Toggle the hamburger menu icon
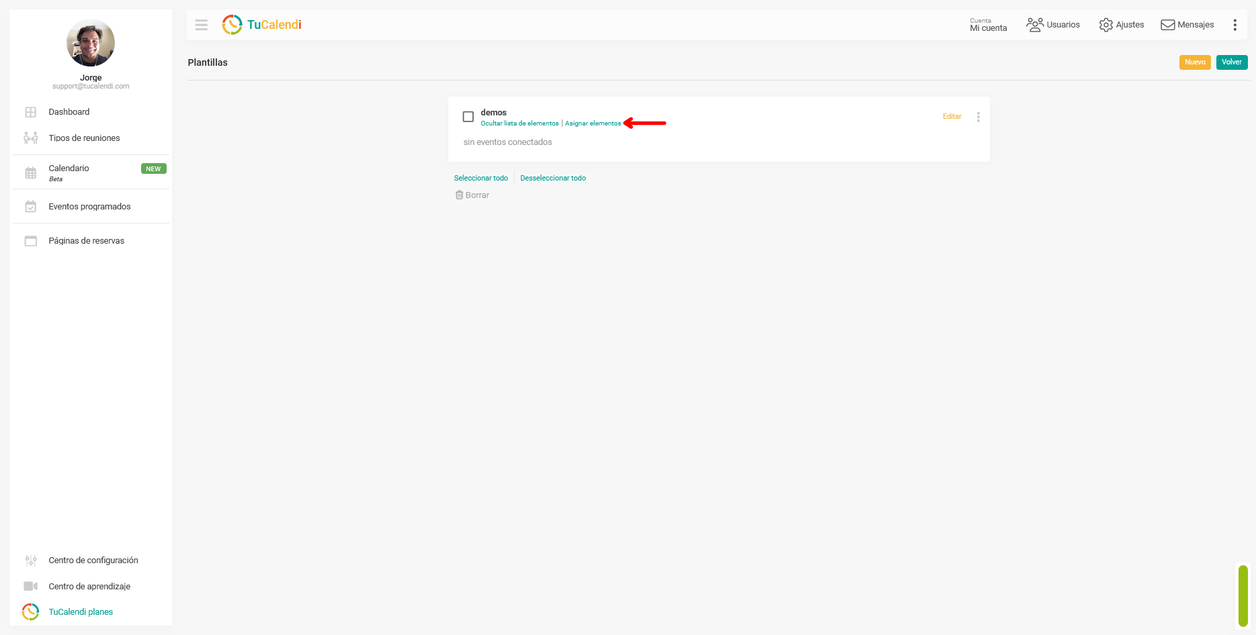Screen dimensions: 1256x635 pos(201,25)
